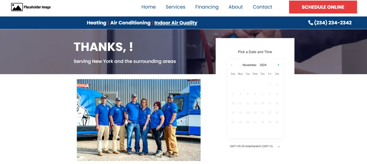Viewport: 367px width, 164px height.
Task: Navigate to the Financing page
Action: [x=207, y=7]
